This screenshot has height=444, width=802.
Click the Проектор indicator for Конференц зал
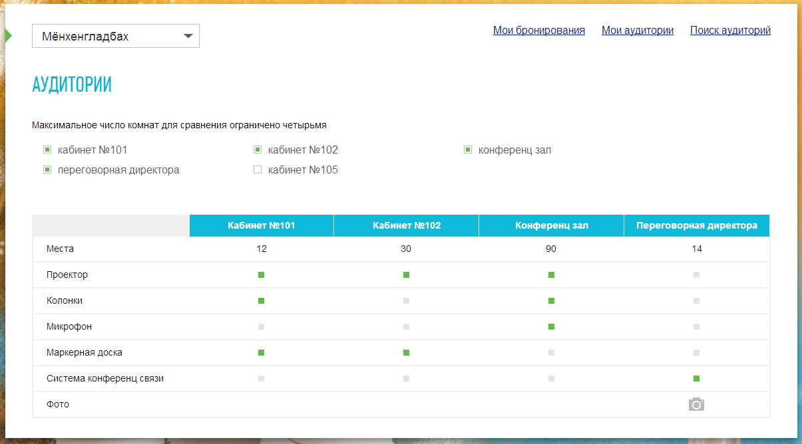(552, 275)
